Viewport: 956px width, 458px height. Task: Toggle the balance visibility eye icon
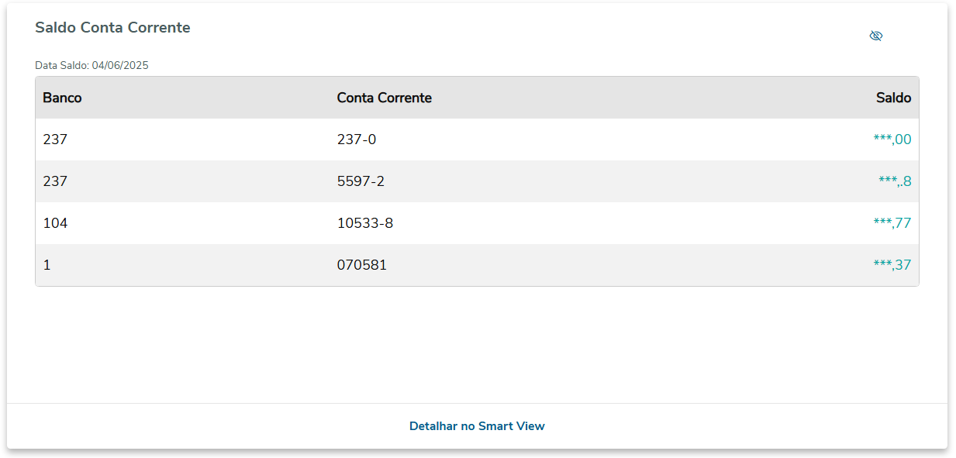[x=876, y=36]
